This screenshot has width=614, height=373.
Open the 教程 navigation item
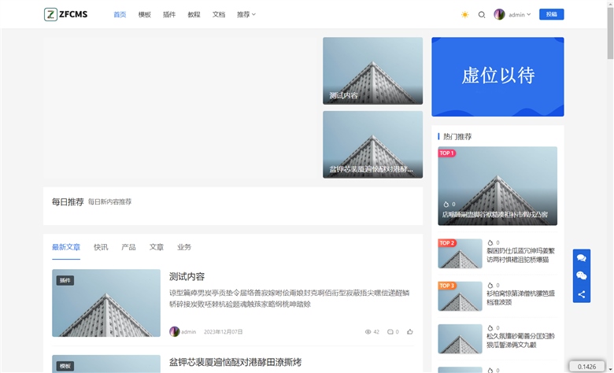(x=194, y=14)
